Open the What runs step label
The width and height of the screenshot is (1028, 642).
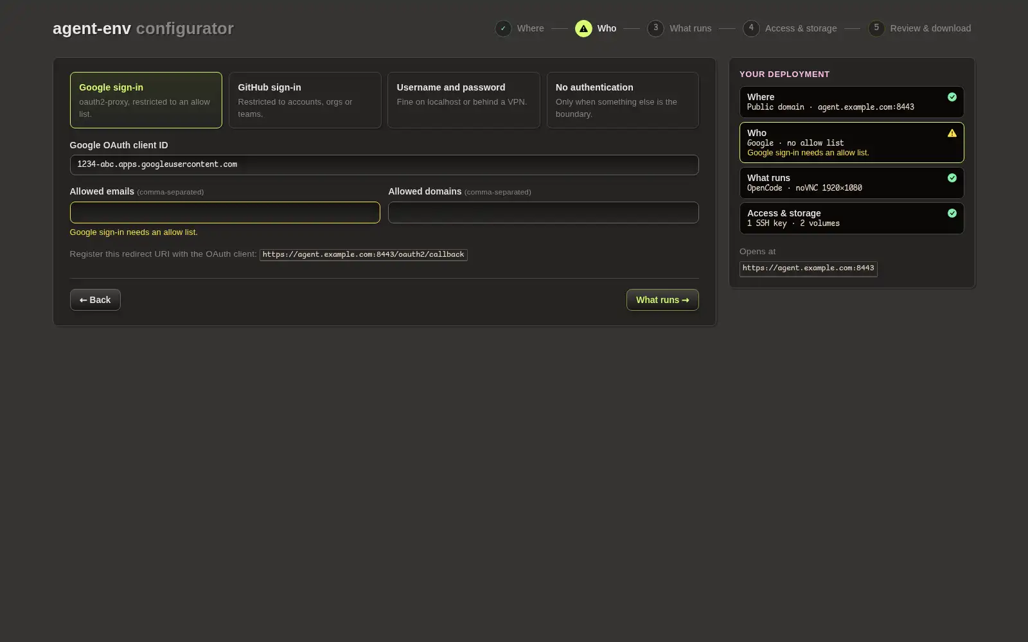691,28
